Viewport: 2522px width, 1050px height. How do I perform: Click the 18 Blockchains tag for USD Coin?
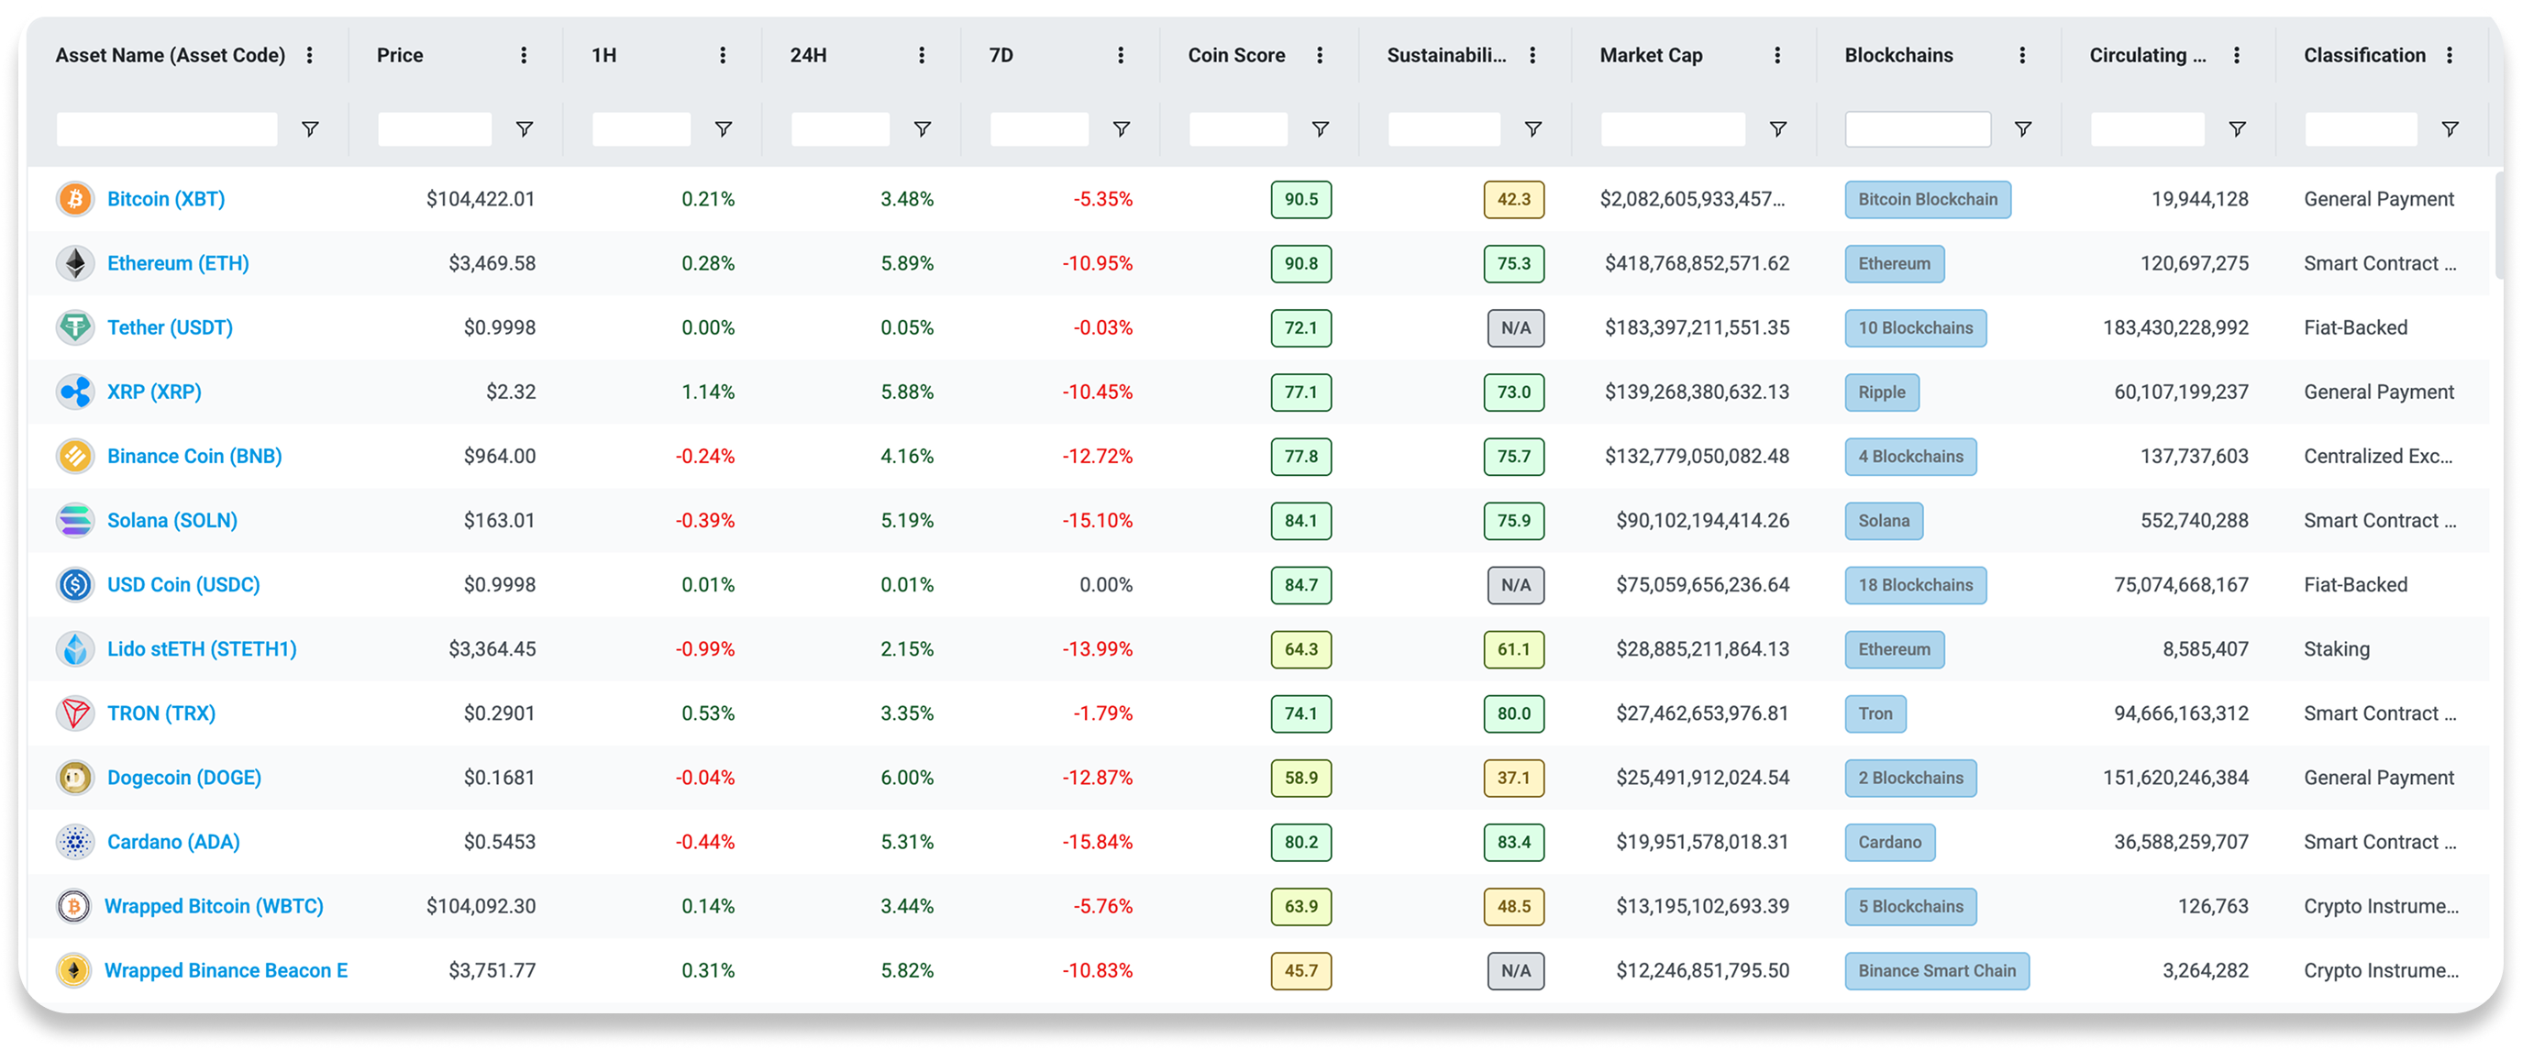point(1916,585)
